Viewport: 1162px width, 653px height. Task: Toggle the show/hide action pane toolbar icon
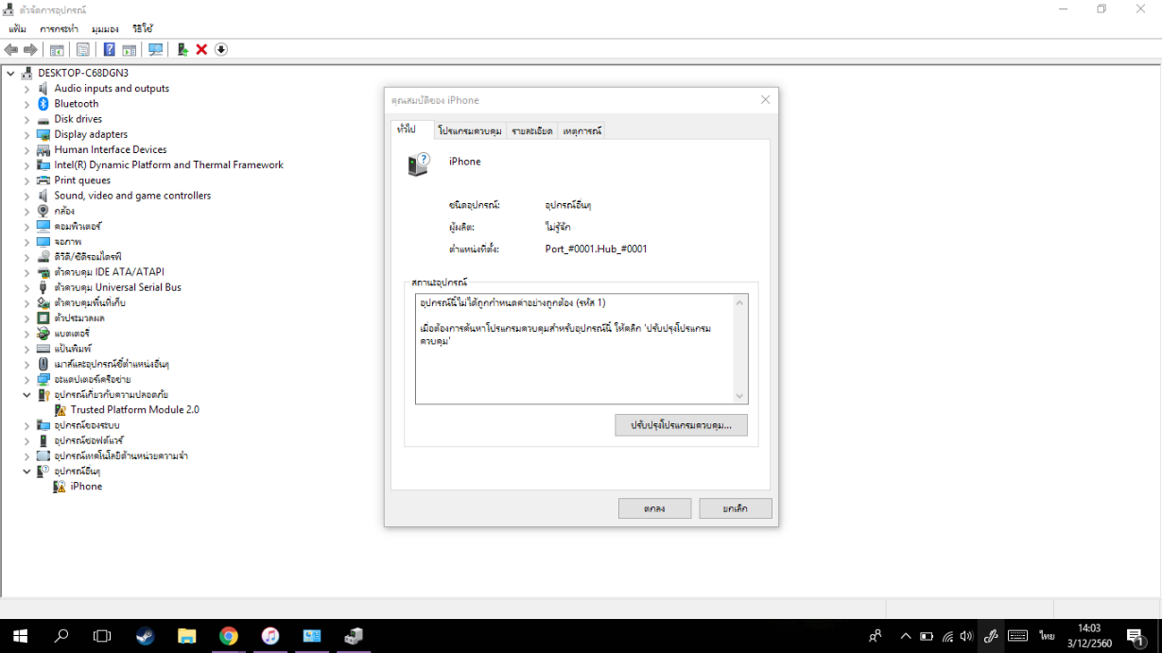tap(129, 49)
